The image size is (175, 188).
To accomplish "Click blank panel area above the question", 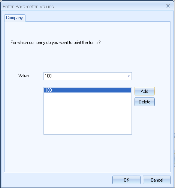I will pos(87,31).
